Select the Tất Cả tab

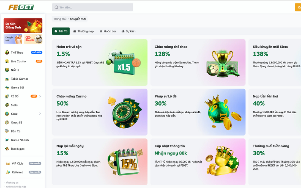pos(61,31)
